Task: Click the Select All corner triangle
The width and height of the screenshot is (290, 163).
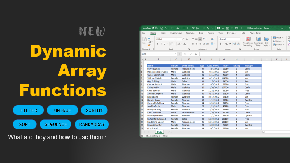Action: [x=142, y=59]
